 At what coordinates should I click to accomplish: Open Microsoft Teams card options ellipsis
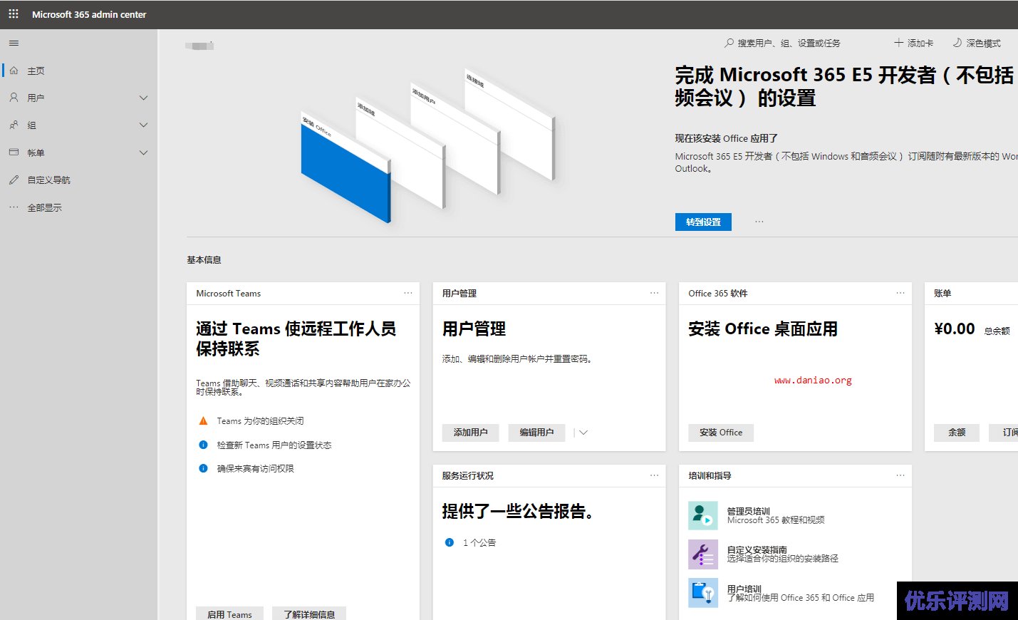408,293
